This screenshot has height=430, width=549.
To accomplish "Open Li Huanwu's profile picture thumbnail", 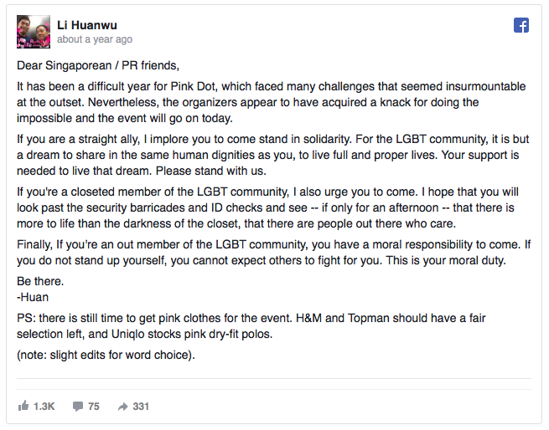I will [33, 32].
